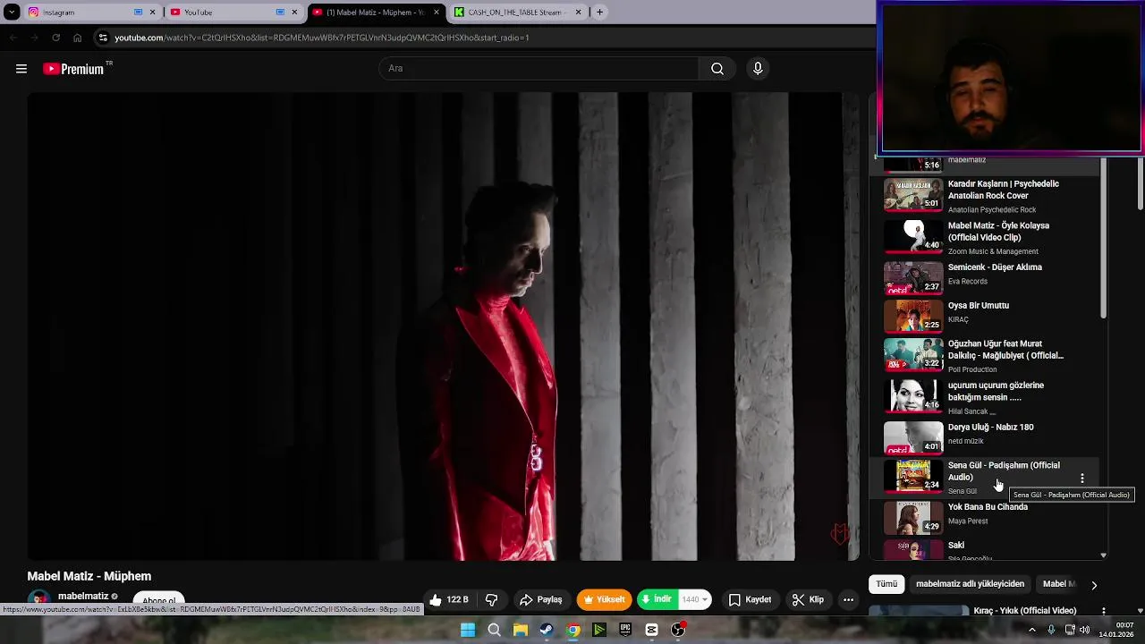Reload the page in Chrome
Screen dimensions: 1145x644
tap(55, 38)
